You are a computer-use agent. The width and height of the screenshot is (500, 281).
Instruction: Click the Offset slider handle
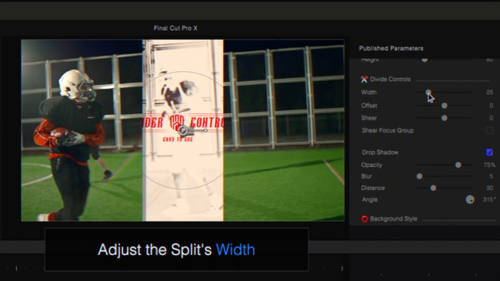(x=444, y=106)
